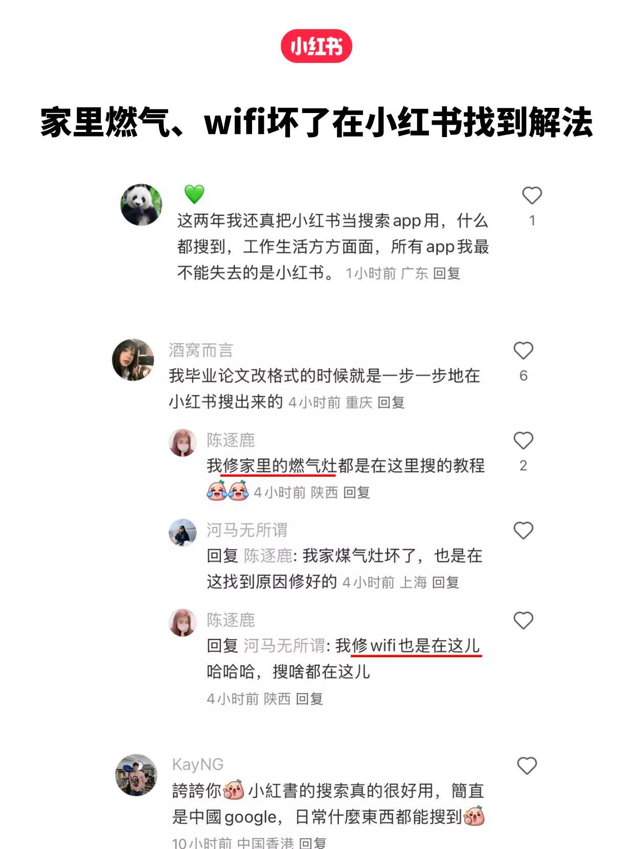Tap mentioned name 陈逐鹿 in reply
635x849 pixels.
pos(268,555)
